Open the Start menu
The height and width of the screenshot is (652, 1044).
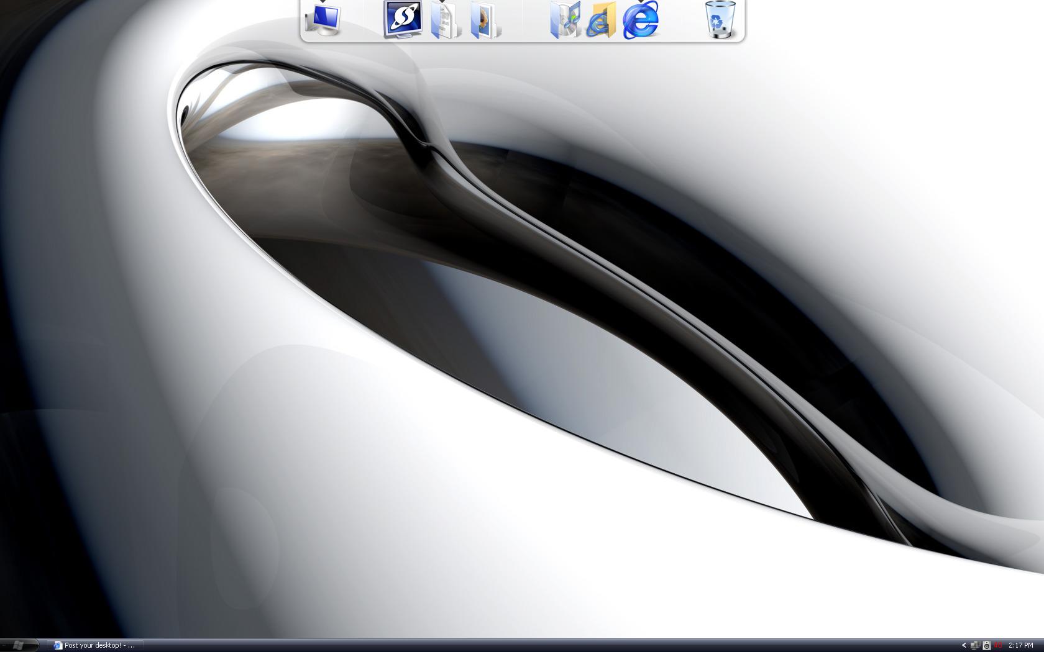click(x=19, y=646)
